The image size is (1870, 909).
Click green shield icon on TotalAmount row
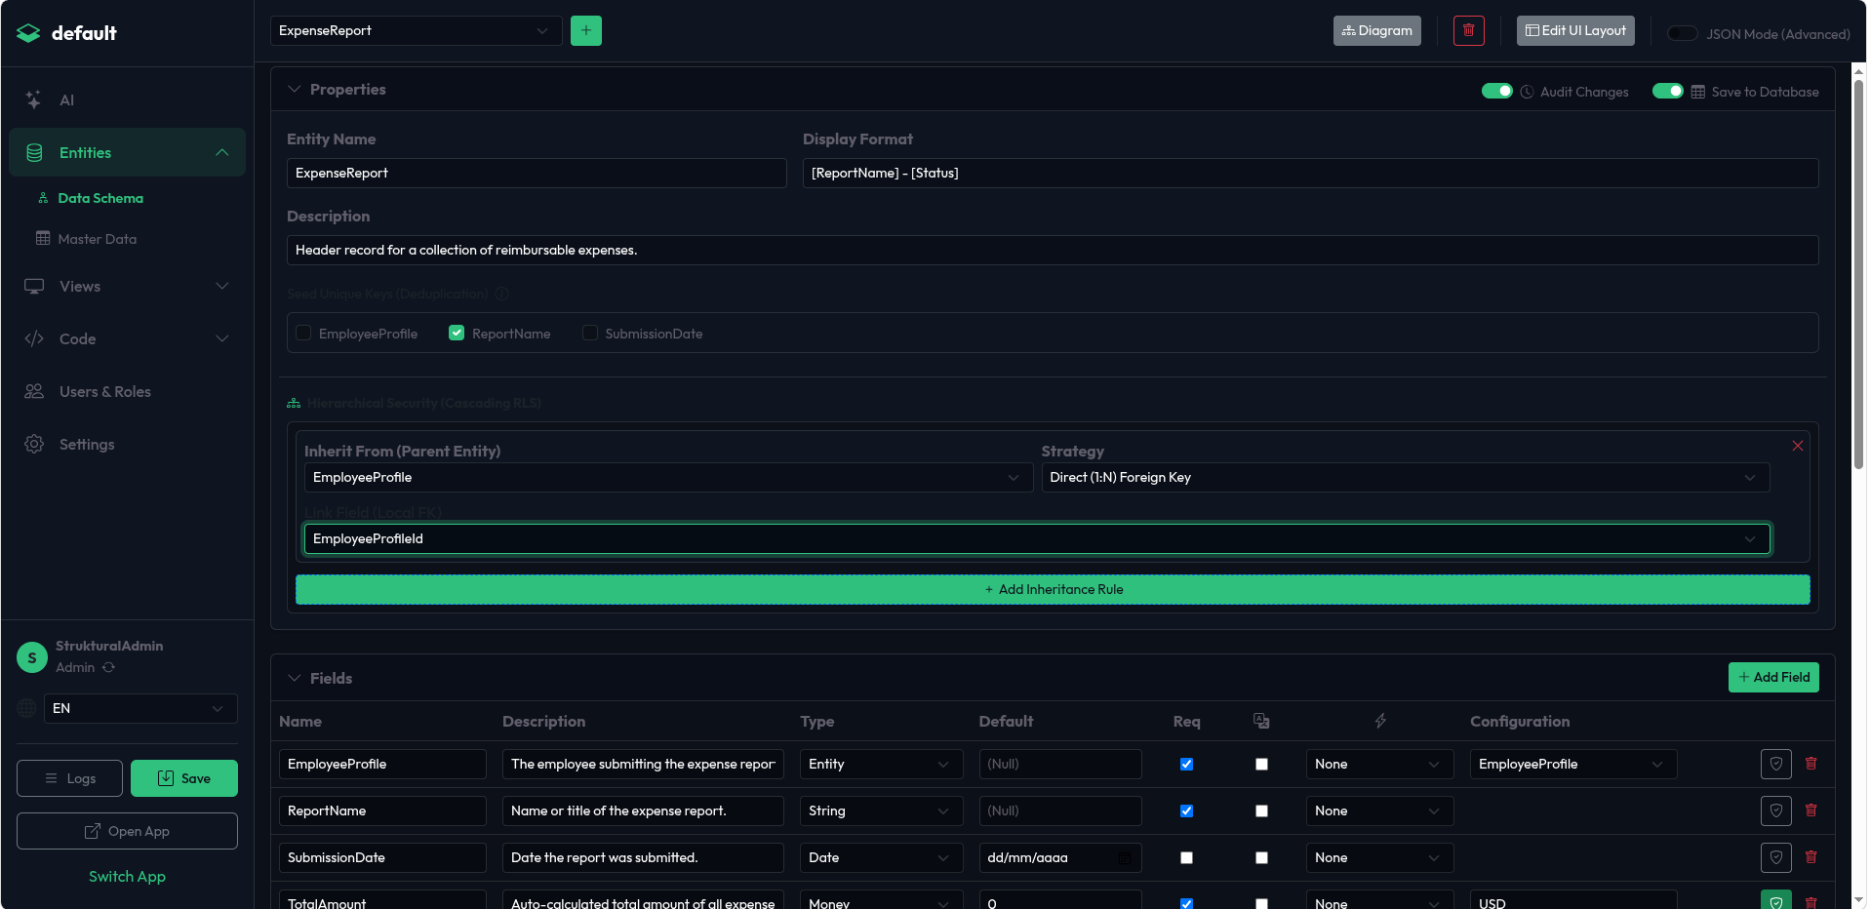click(x=1775, y=901)
